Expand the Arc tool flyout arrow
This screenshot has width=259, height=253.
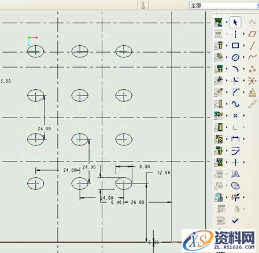click(244, 69)
